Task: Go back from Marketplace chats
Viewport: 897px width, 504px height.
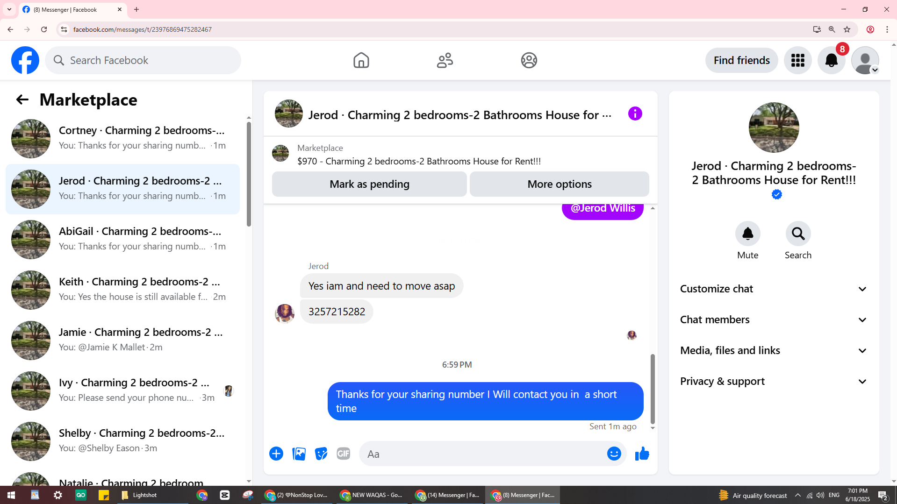Action: [x=22, y=99]
